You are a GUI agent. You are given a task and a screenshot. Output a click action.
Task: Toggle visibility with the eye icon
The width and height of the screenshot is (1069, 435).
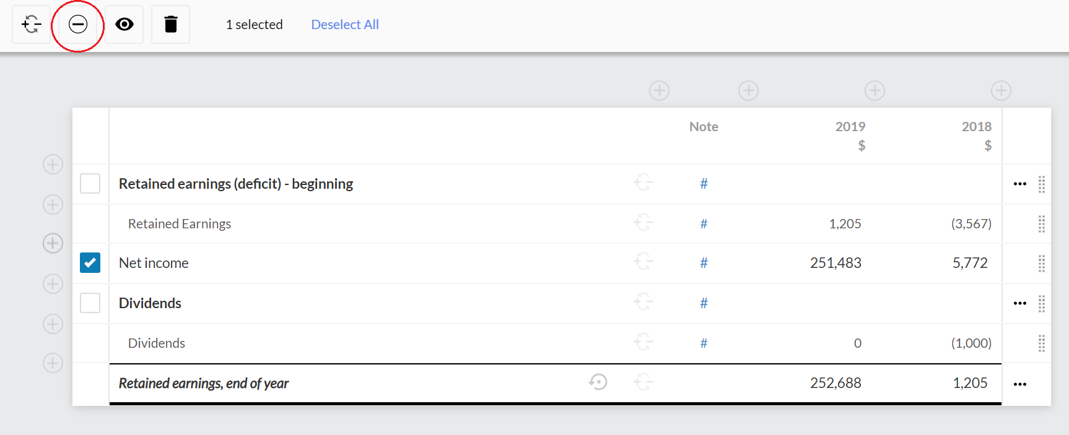click(124, 25)
